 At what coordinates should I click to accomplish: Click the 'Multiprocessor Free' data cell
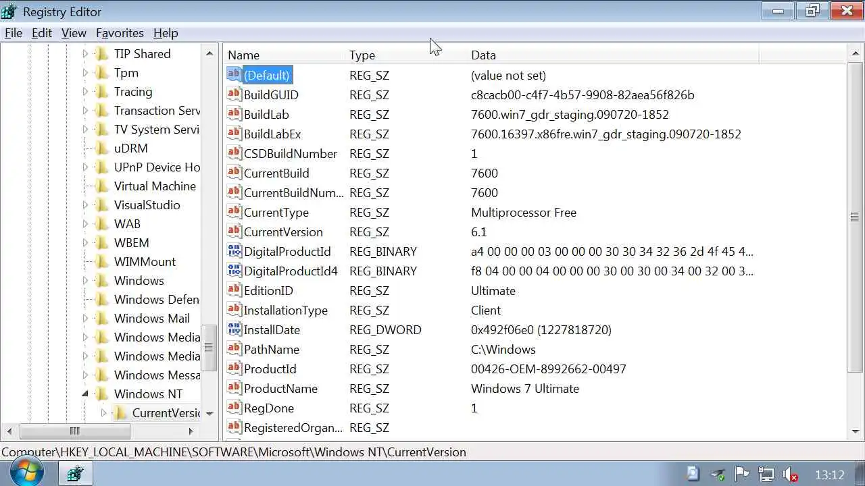click(524, 212)
